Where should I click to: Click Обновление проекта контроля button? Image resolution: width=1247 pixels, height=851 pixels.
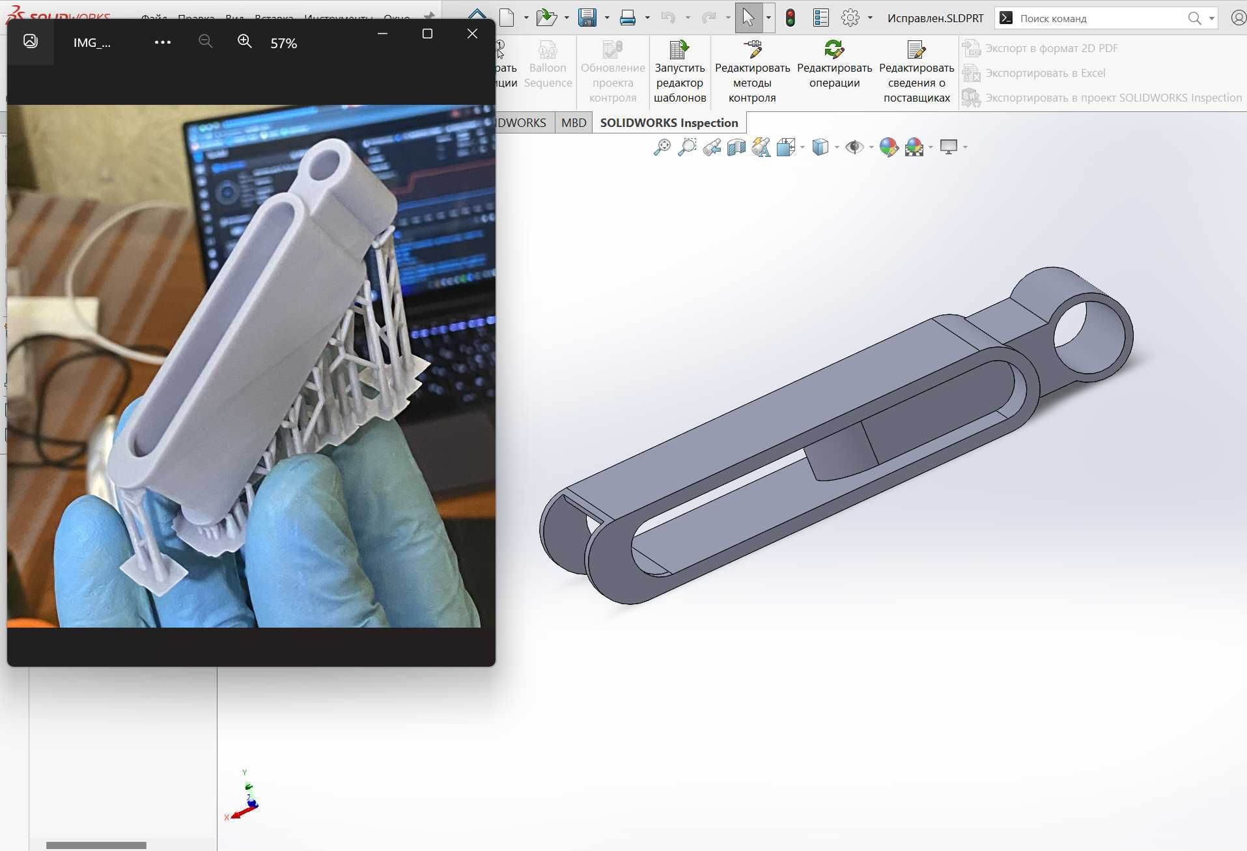[x=612, y=72]
